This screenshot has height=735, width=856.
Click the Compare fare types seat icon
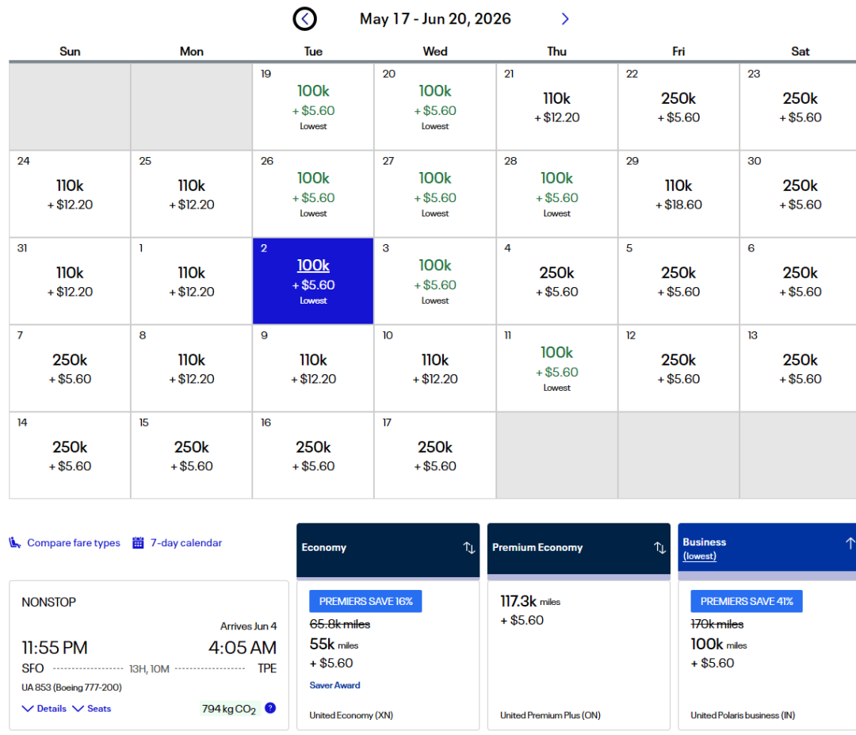pyautogui.click(x=15, y=543)
